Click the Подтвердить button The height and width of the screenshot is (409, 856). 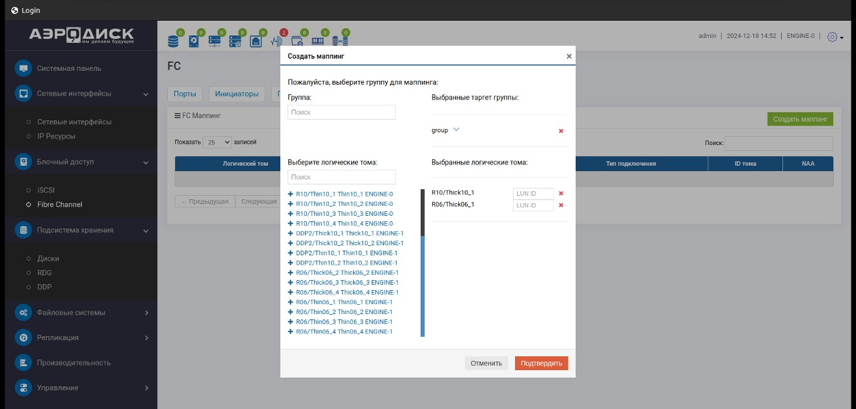point(542,364)
